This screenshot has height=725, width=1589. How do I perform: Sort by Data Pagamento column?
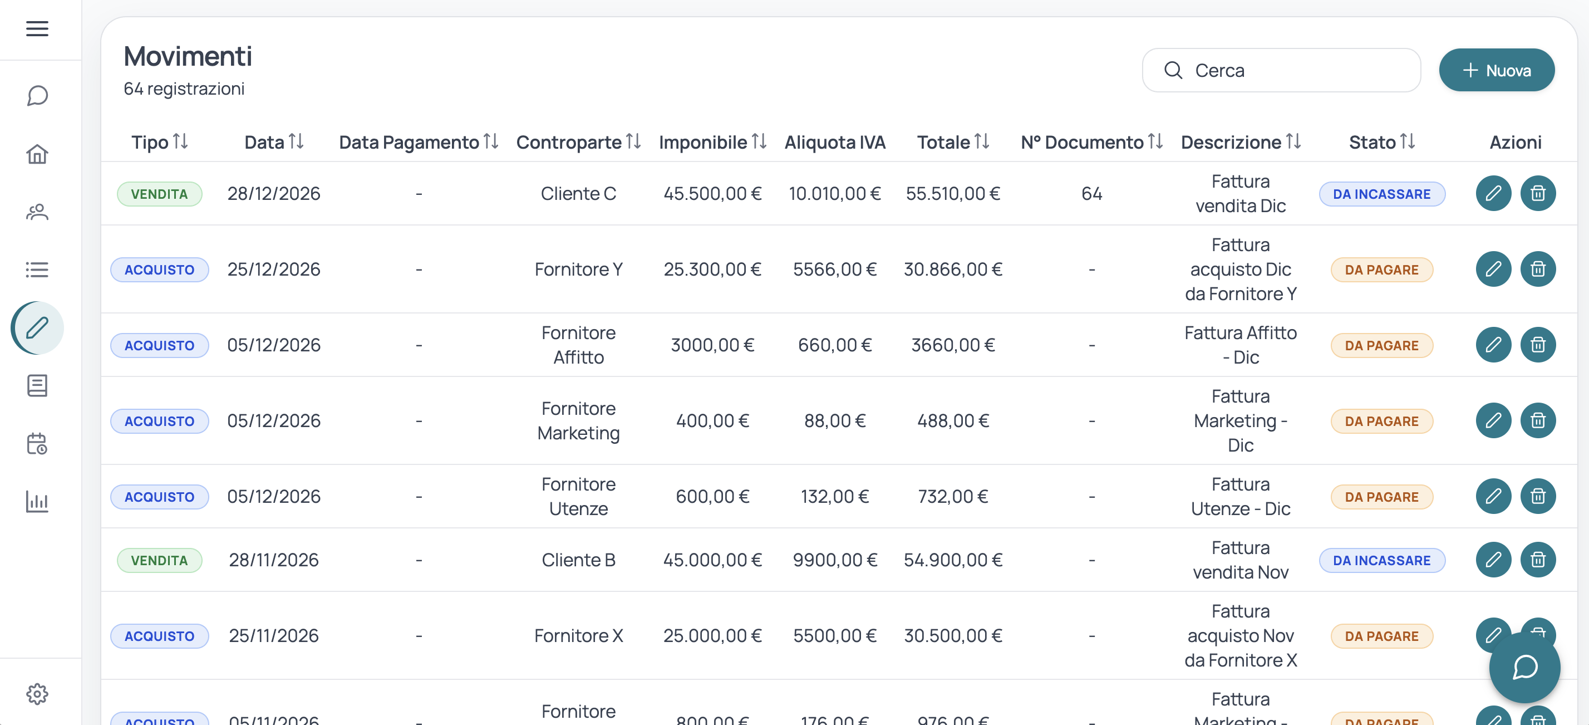419,142
